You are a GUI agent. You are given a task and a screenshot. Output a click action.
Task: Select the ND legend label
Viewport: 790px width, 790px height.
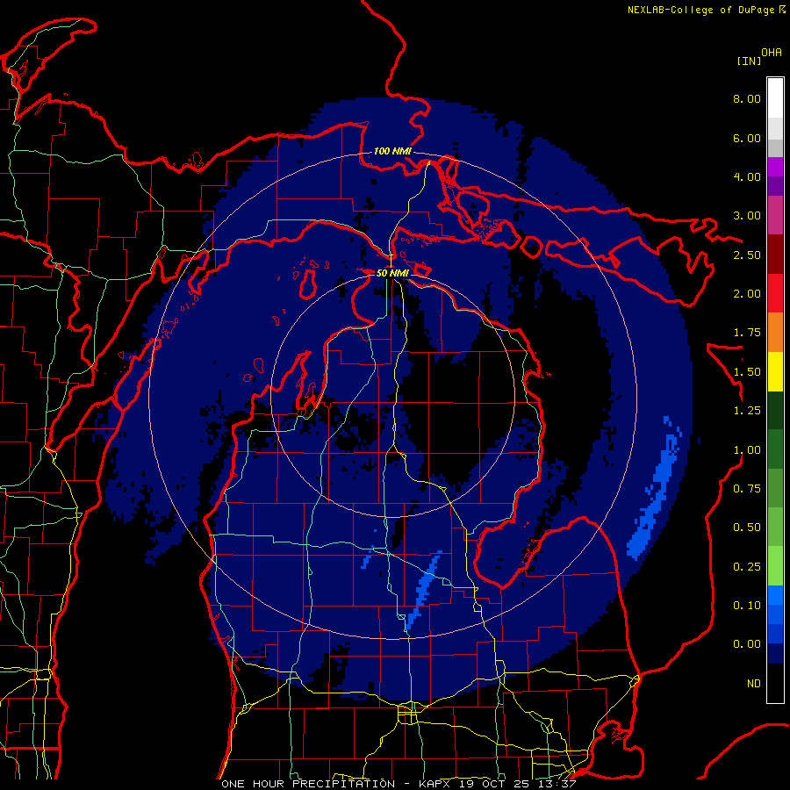(754, 684)
